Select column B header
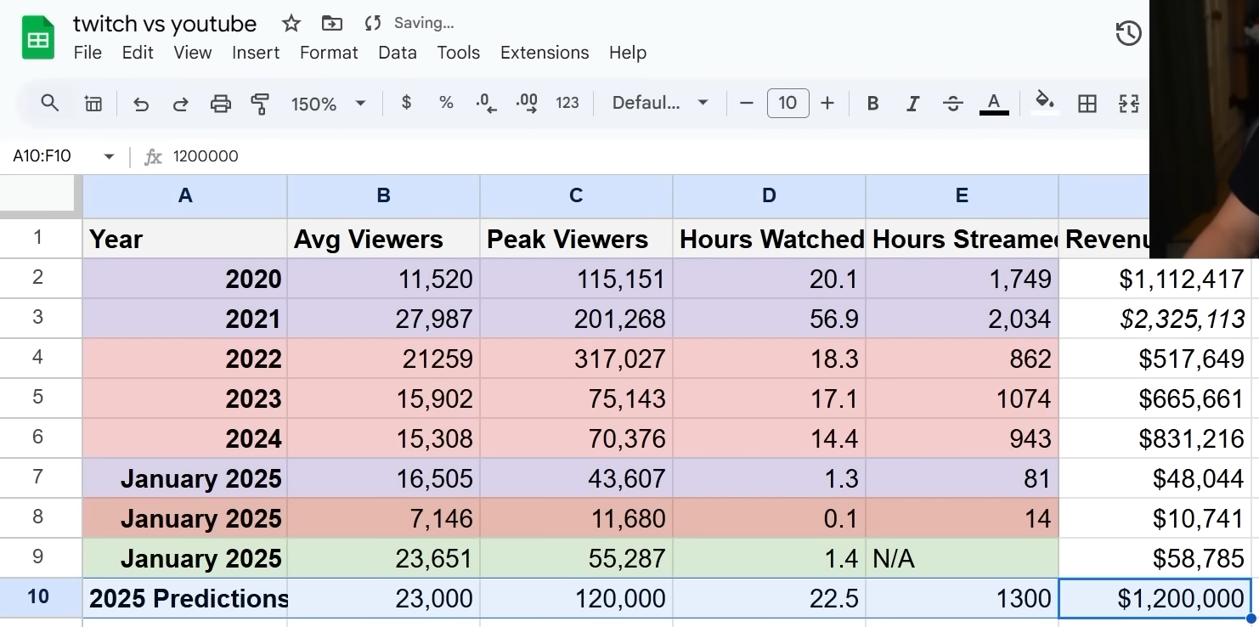Image resolution: width=1259 pixels, height=627 pixels. [x=384, y=196]
